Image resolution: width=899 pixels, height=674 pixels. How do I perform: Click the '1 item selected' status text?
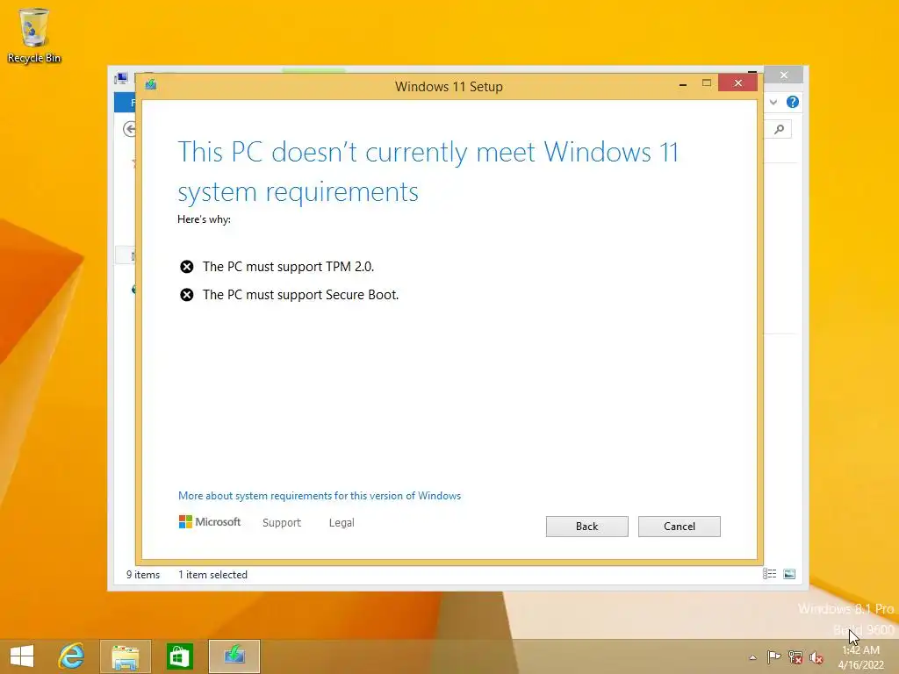coord(212,574)
